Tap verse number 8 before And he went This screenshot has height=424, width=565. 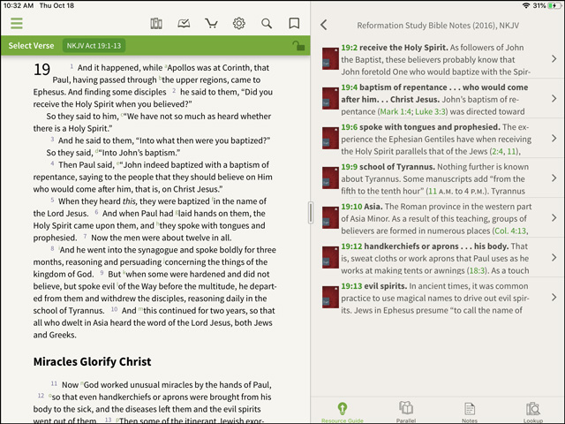point(52,248)
